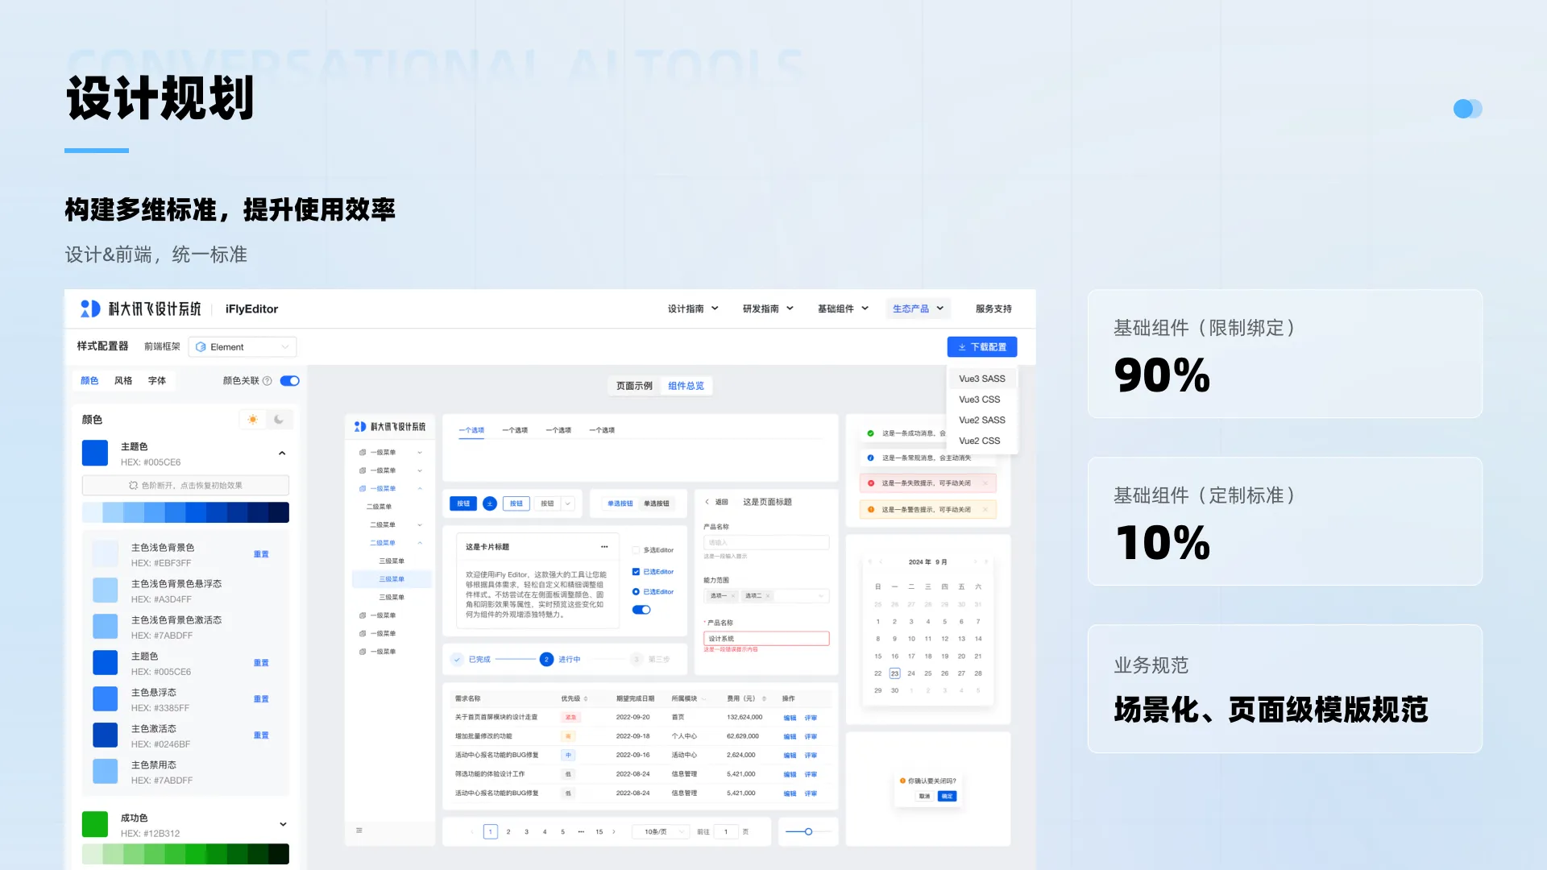Viewport: 1547px width, 870px height.
Task: Toggle the 颜色关联 switch off
Action: pyautogui.click(x=289, y=380)
